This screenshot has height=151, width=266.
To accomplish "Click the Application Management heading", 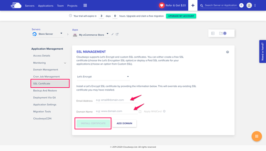I will [47, 49].
